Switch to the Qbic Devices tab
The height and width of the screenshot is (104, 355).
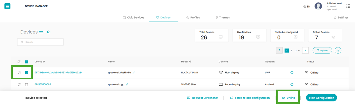coord(133,17)
